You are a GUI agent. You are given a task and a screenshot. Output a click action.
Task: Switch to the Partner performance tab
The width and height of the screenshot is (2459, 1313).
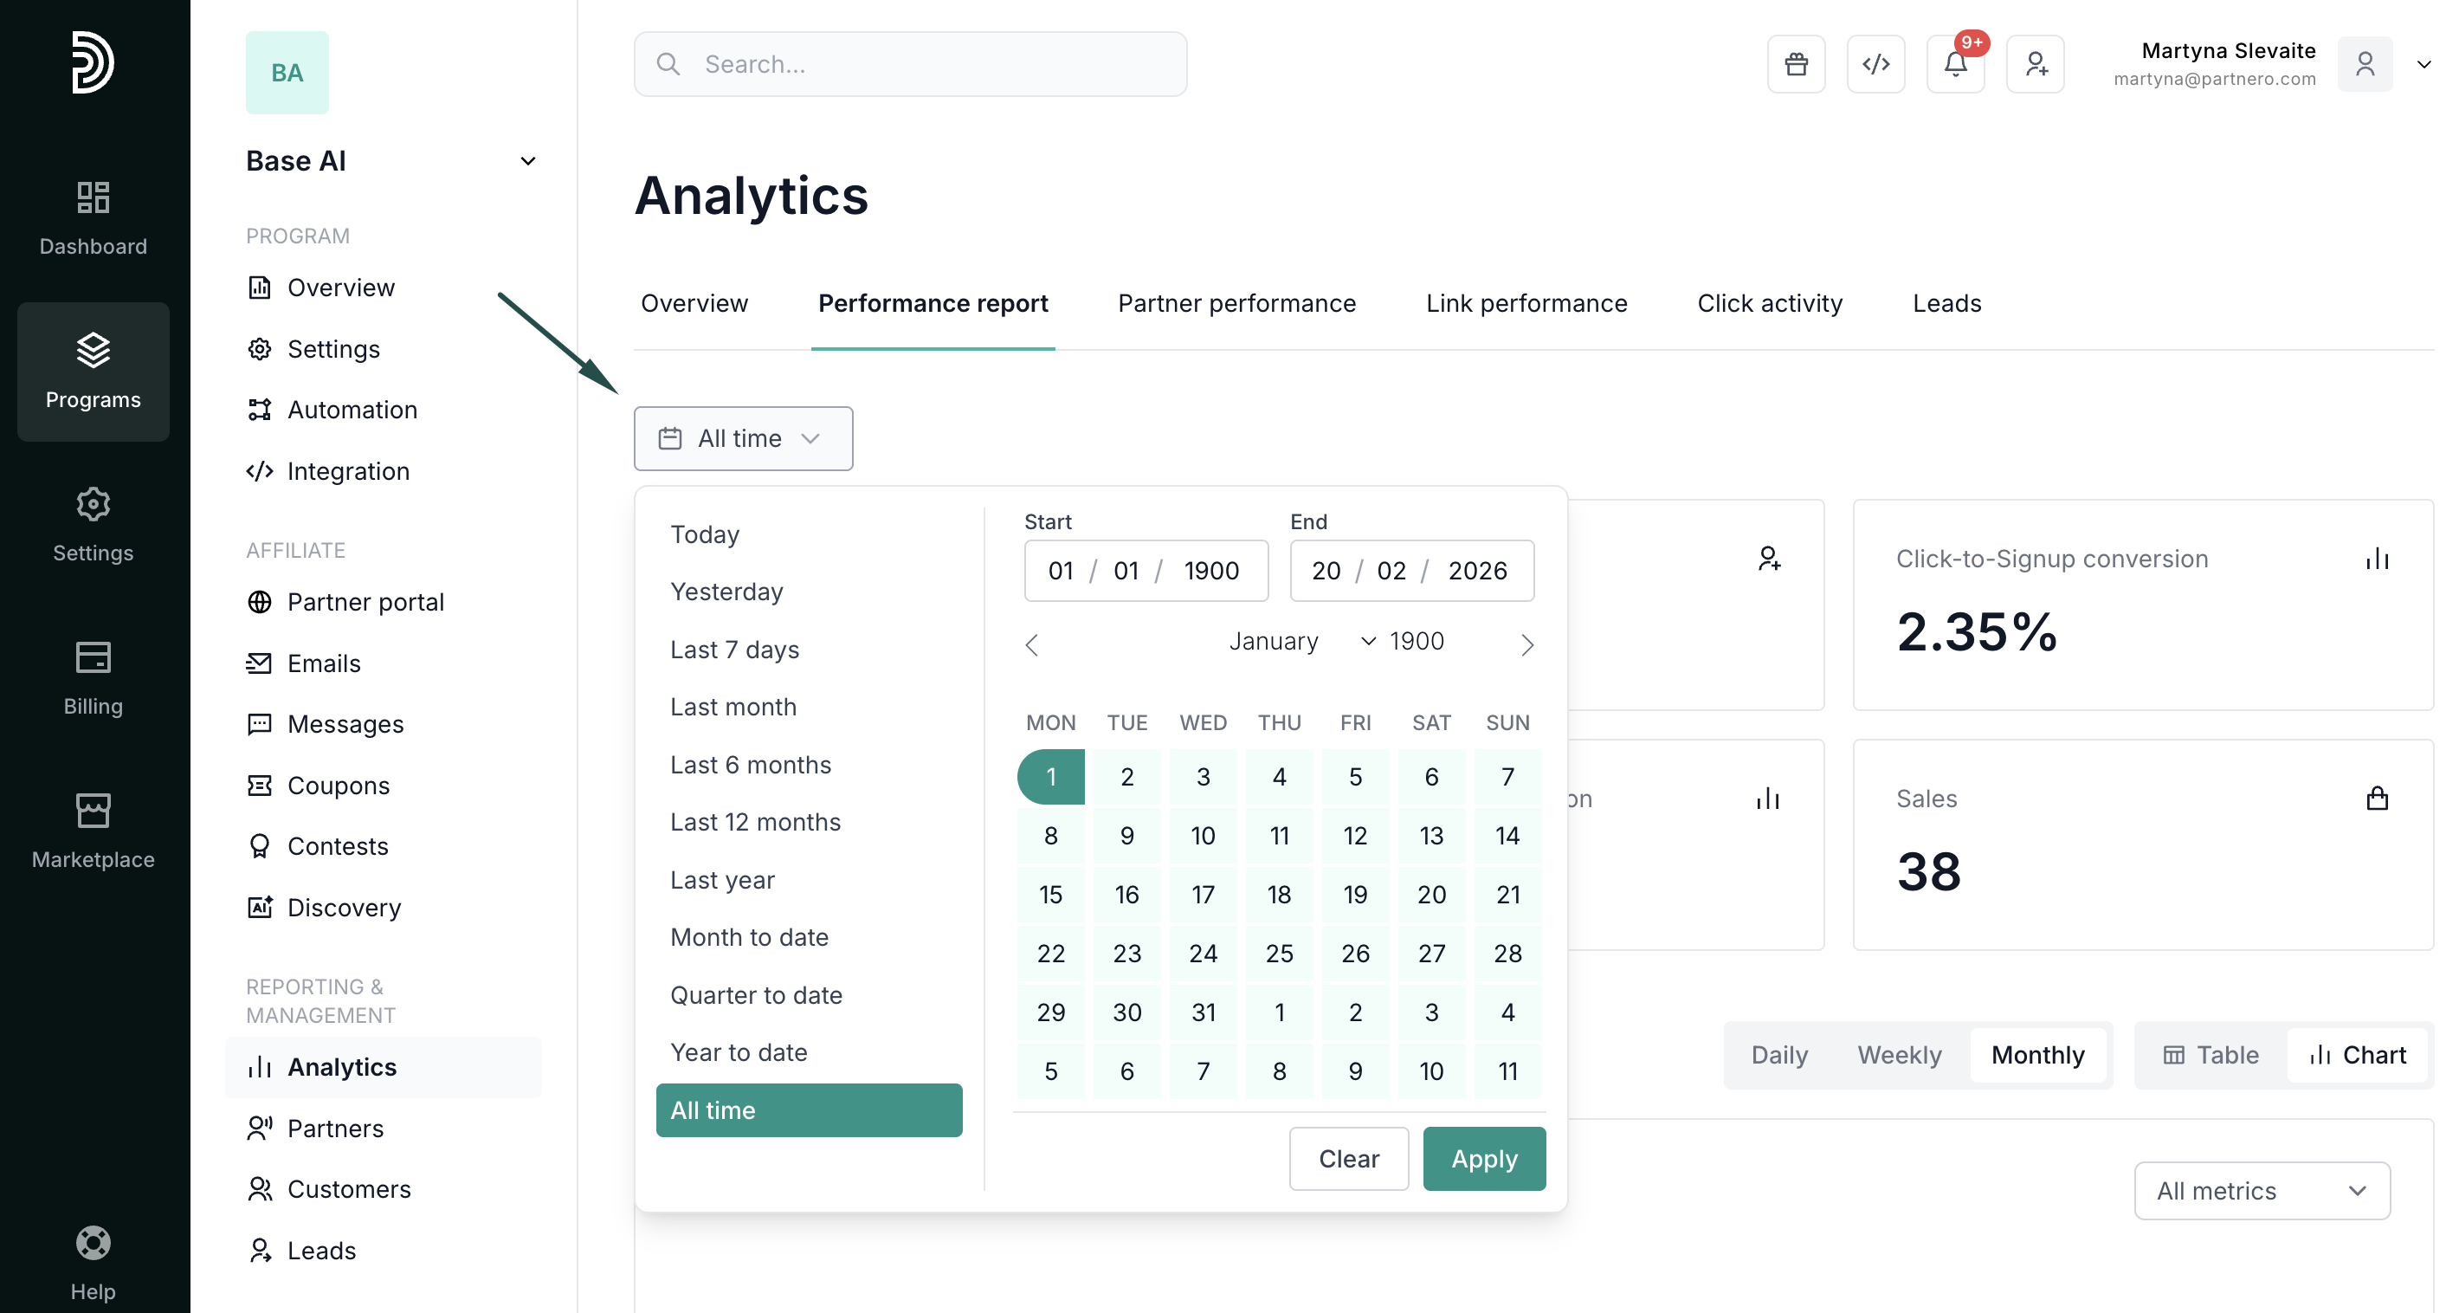pyautogui.click(x=1236, y=303)
